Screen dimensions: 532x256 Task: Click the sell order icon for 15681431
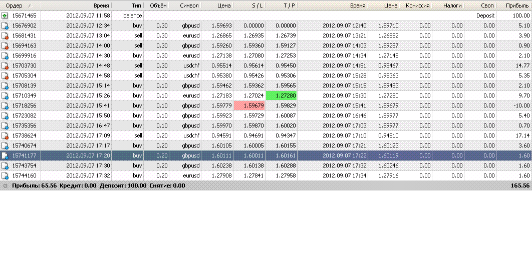(x=5, y=35)
